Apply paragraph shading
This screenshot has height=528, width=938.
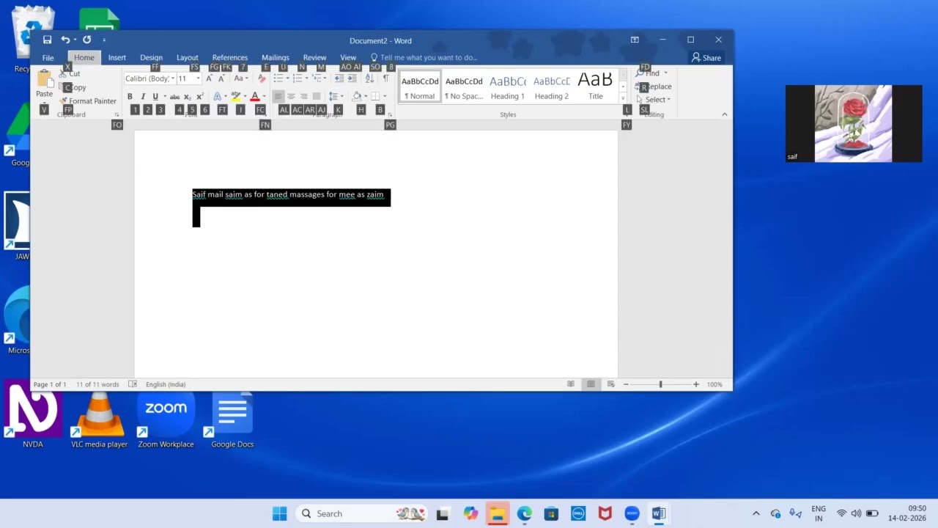coord(357,97)
